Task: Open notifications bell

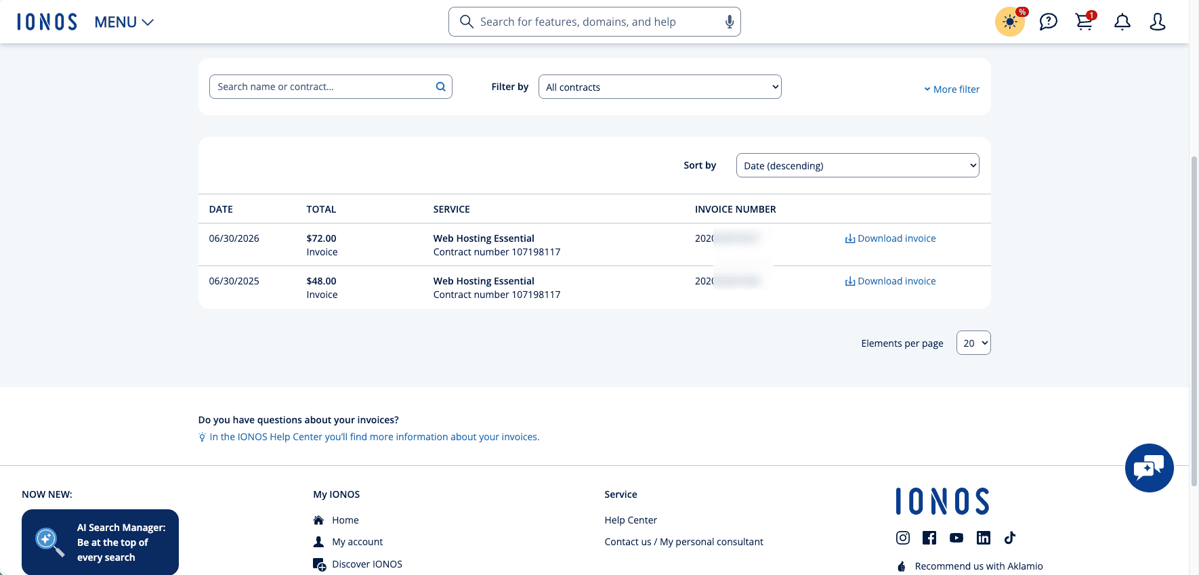Action: (1122, 22)
